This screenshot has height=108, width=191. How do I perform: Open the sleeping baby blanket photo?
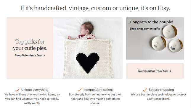point(88,48)
